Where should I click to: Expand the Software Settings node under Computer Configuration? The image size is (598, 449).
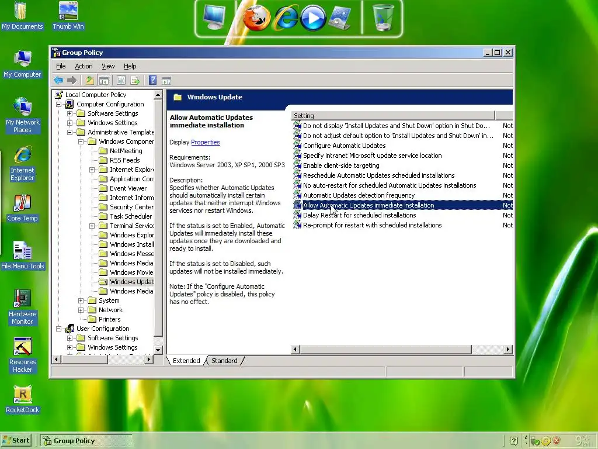point(70,113)
